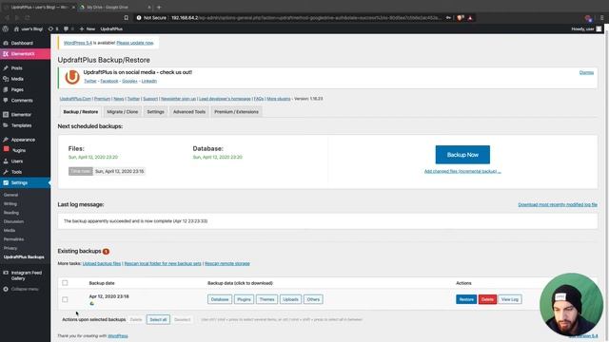
Task: Click the Twitter link in social notice
Action: coord(90,81)
